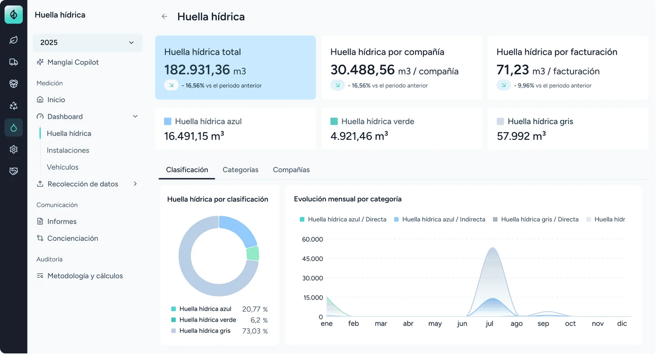Go to Inicio
This screenshot has width=656, height=358.
(56, 100)
